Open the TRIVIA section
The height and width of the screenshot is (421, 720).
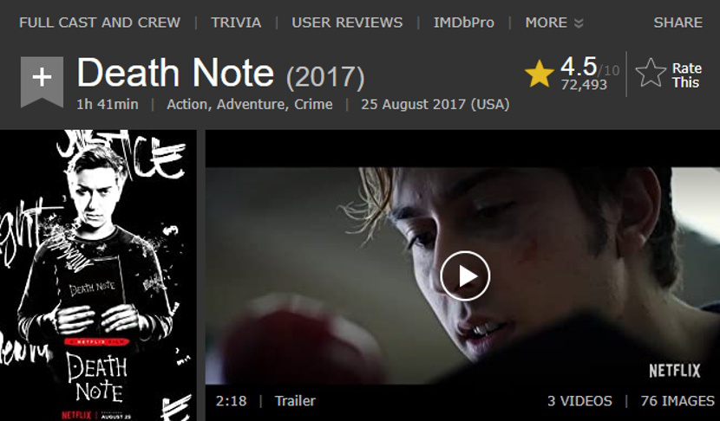click(236, 23)
